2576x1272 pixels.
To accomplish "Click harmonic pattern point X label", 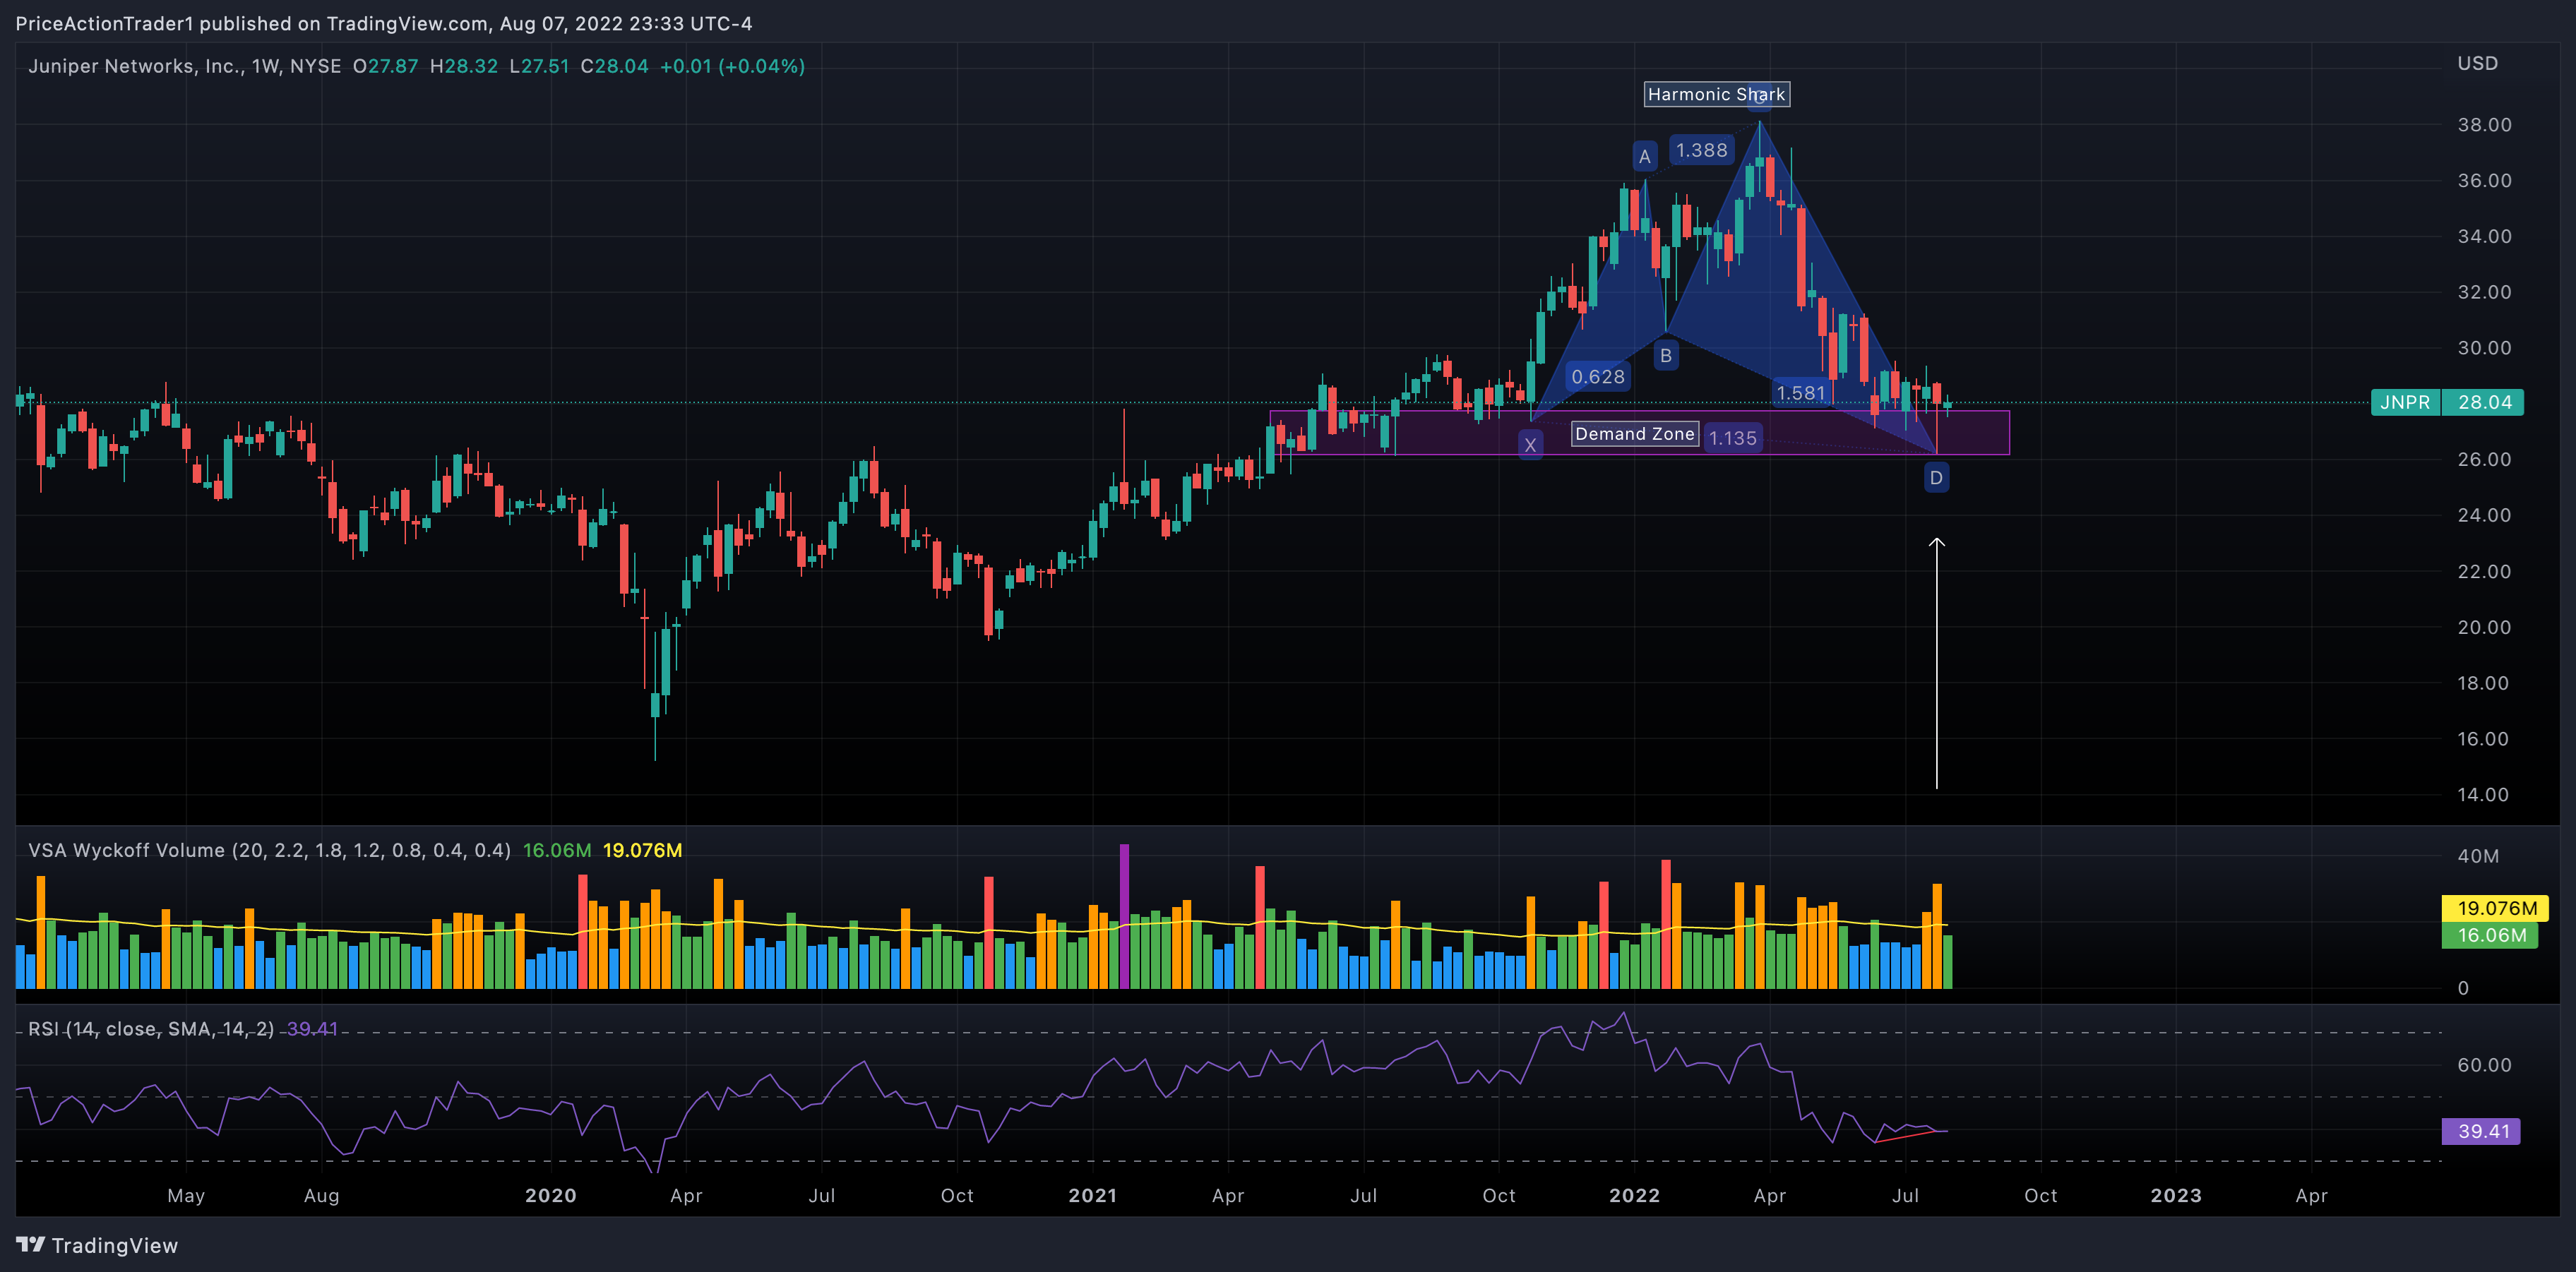I will [1530, 445].
